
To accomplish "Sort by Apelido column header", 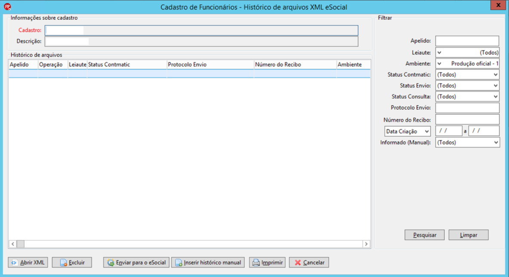I will click(23, 65).
